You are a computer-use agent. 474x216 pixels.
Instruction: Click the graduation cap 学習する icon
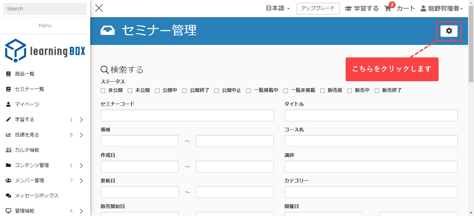pyautogui.click(x=348, y=9)
